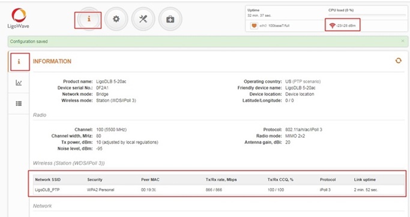Click the Device location value
This screenshot has height=217, width=410.
(x=300, y=94)
